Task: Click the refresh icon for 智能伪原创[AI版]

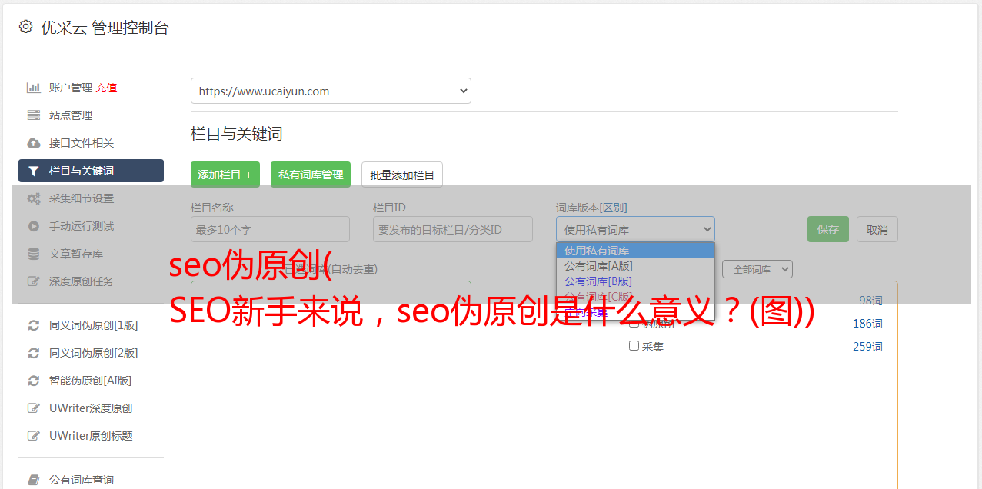Action: (x=34, y=381)
